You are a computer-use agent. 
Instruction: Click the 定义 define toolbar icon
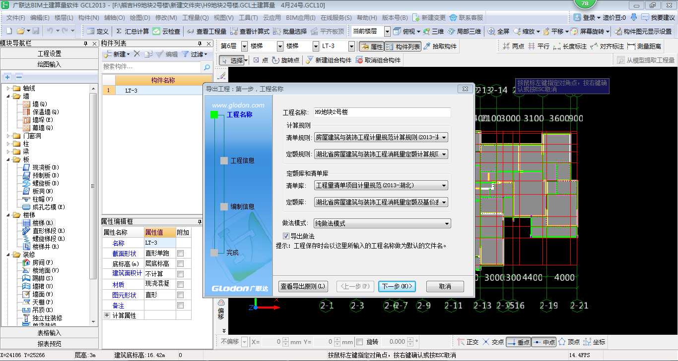(x=98, y=31)
